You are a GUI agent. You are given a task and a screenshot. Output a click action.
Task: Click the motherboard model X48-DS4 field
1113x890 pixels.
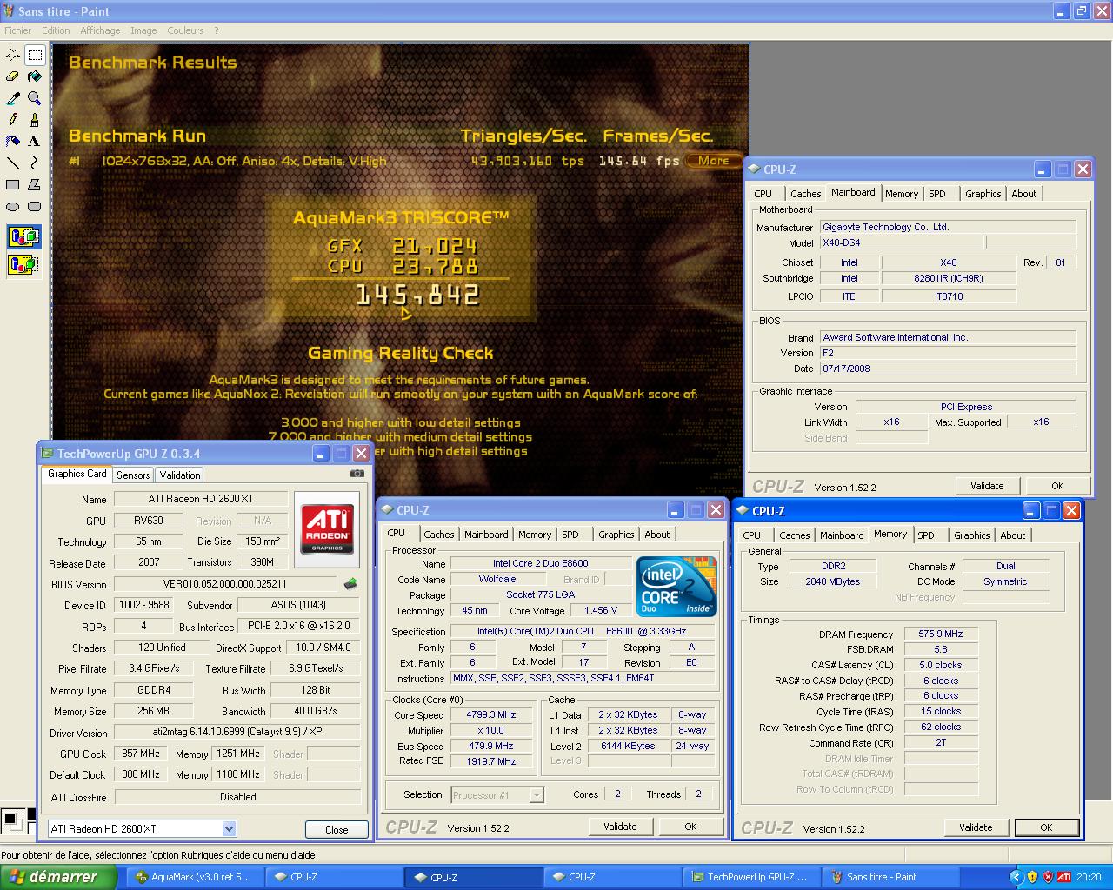point(900,243)
